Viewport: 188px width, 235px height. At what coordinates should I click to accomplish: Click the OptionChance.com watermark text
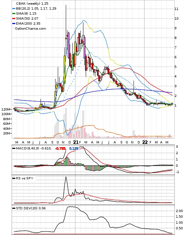(x=31, y=29)
